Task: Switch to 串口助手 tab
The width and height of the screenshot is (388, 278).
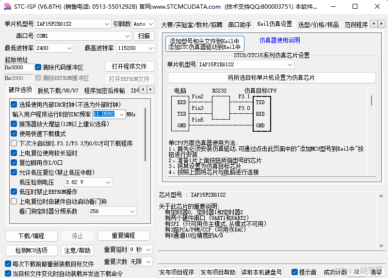Action: pyautogui.click(x=239, y=25)
